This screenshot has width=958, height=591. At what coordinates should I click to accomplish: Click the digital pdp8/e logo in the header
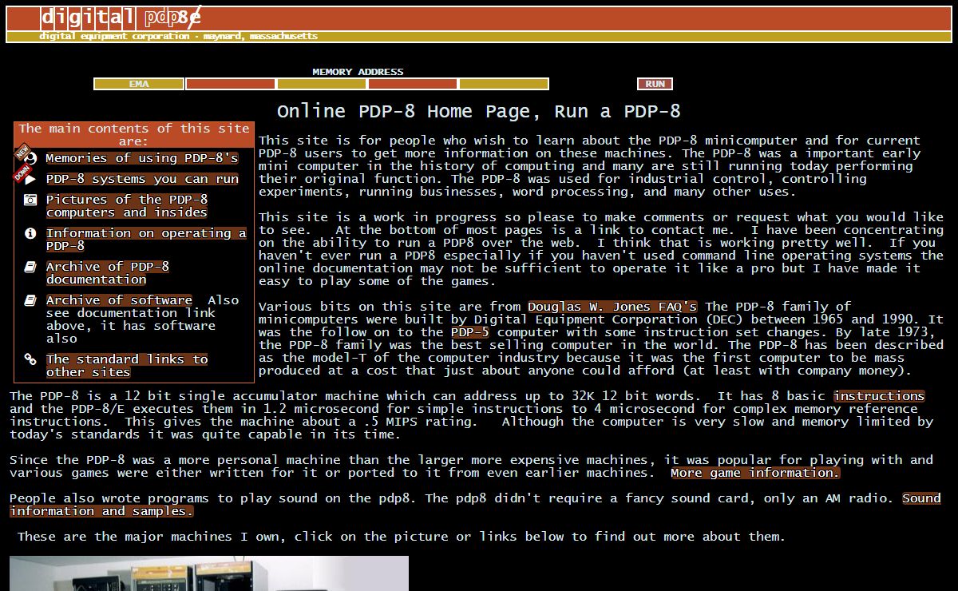coord(121,17)
